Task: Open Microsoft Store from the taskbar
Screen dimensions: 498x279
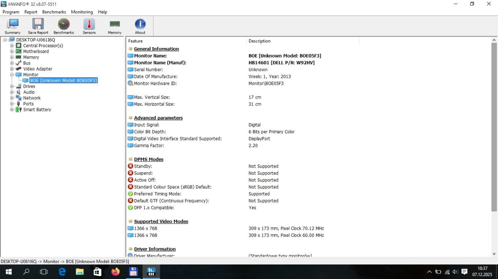Action: tap(98, 272)
